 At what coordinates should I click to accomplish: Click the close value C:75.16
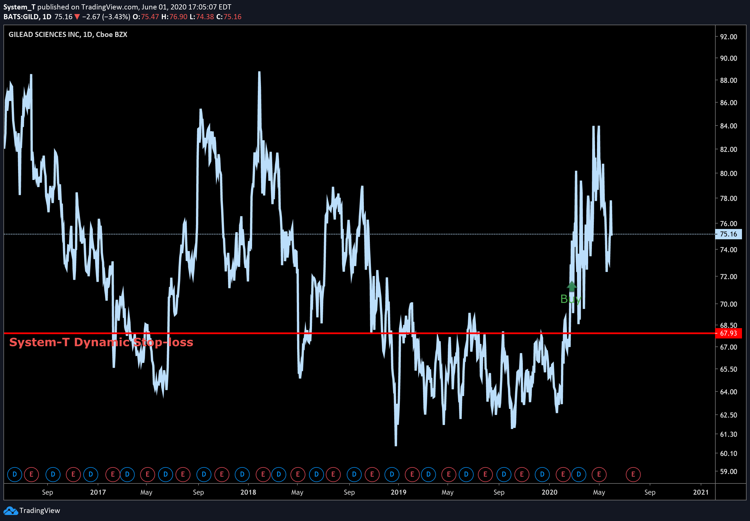pos(229,17)
